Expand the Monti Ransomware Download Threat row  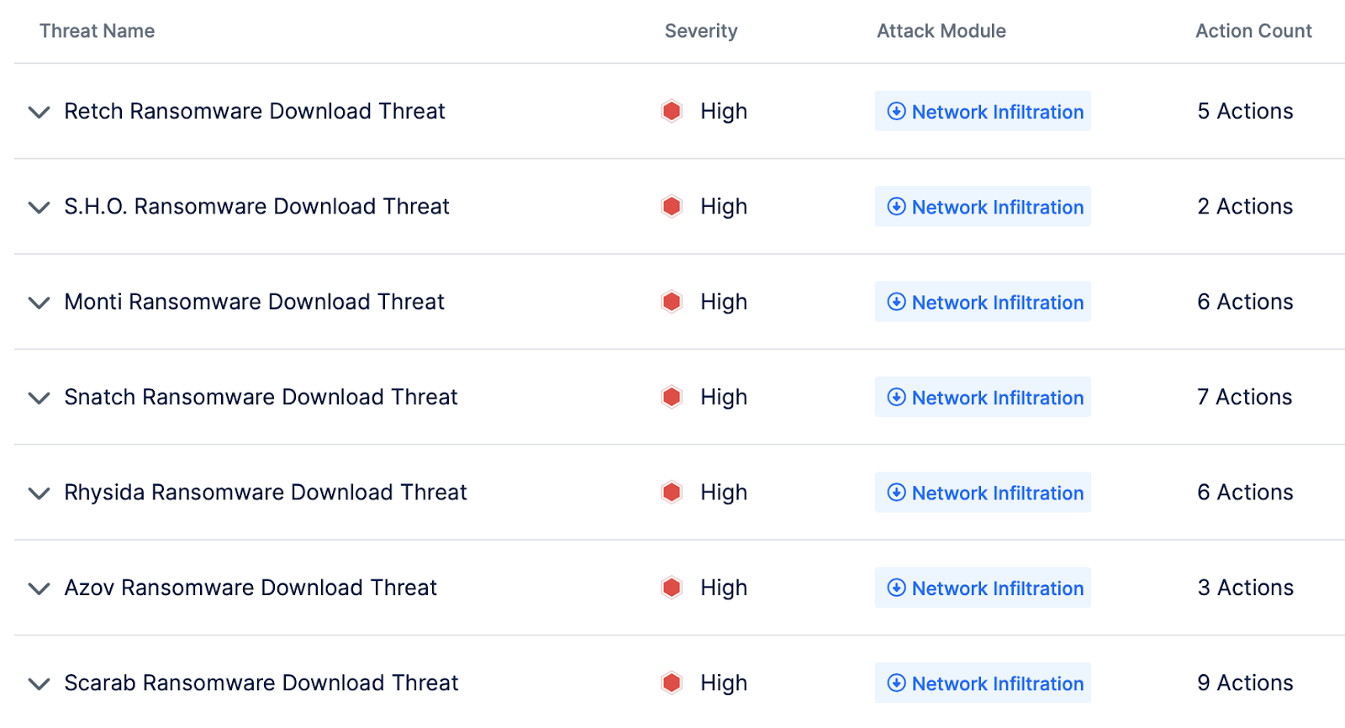39,303
